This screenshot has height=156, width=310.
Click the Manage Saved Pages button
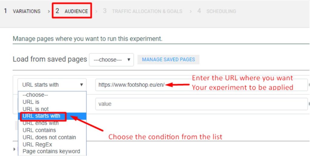pos(168,59)
